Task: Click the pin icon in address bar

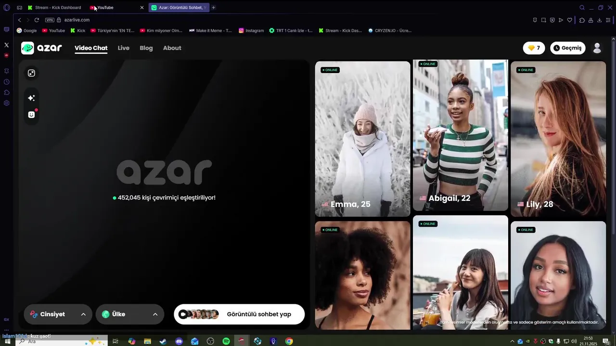Action: pos(535,20)
